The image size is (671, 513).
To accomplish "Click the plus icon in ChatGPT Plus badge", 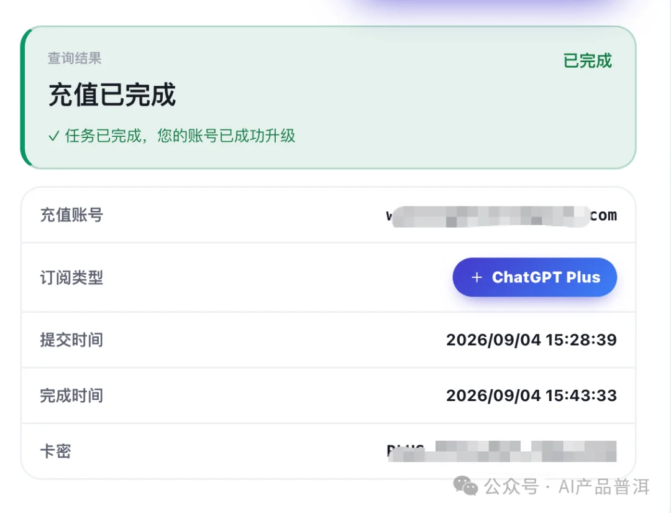I will [x=477, y=277].
